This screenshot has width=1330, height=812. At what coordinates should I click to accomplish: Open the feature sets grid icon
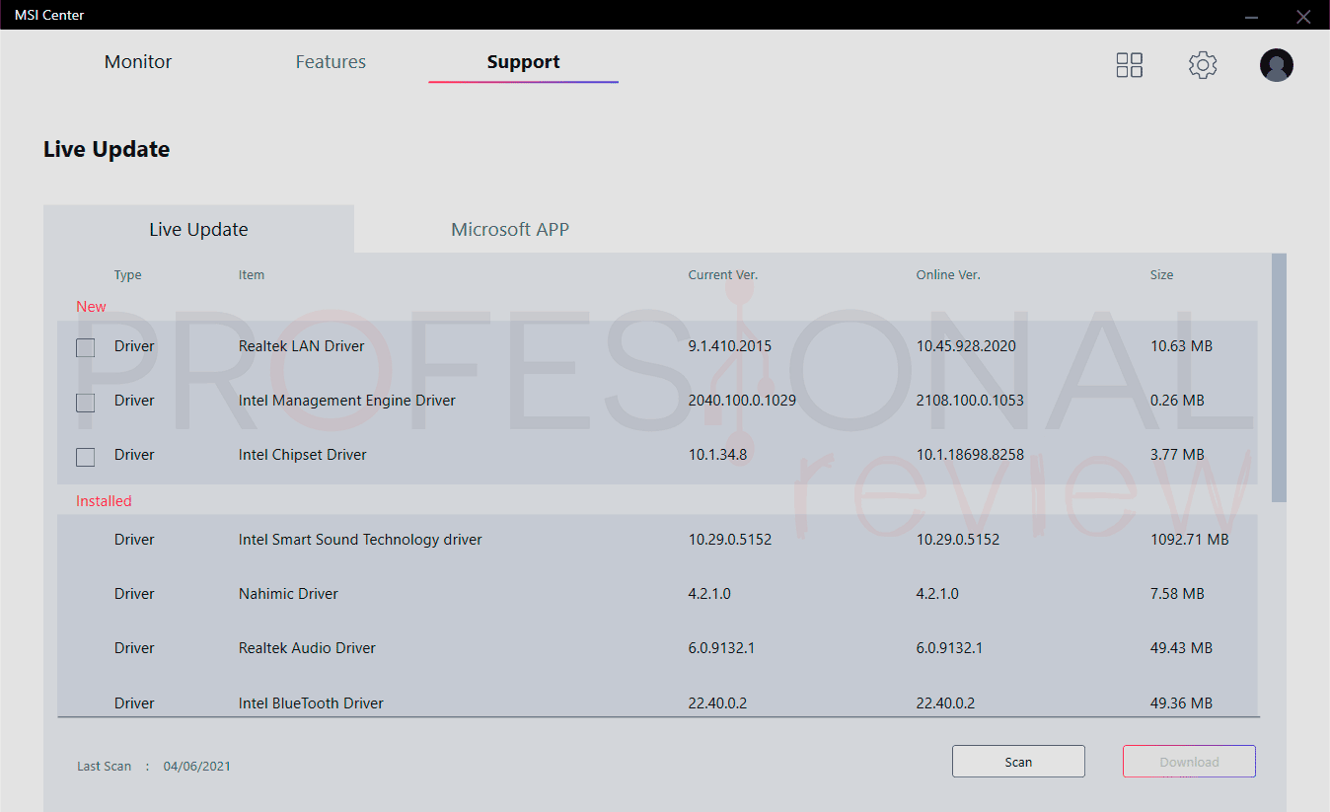pos(1129,65)
